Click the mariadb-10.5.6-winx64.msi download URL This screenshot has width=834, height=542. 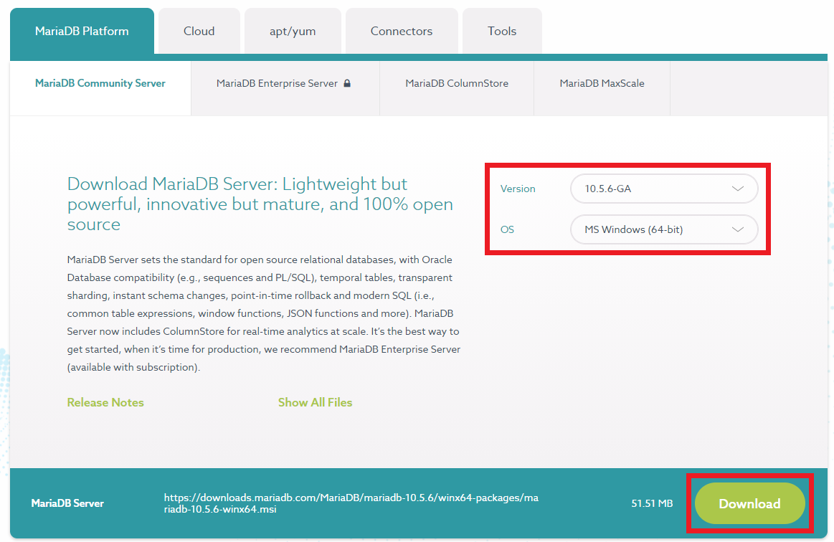coord(351,503)
